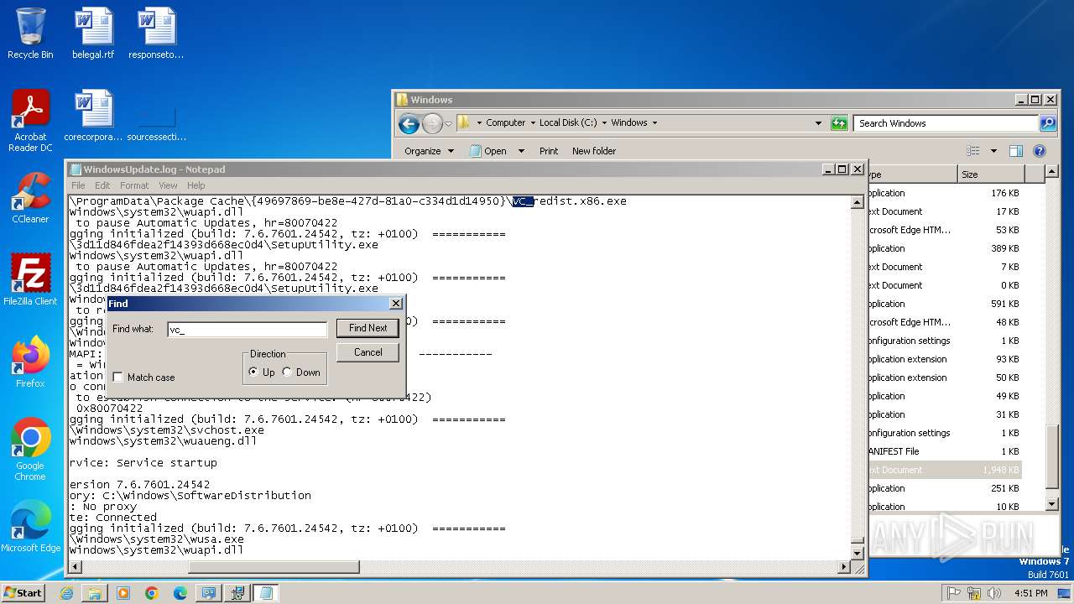Click the volume speaker tray icon
The width and height of the screenshot is (1074, 604).
[x=993, y=593]
